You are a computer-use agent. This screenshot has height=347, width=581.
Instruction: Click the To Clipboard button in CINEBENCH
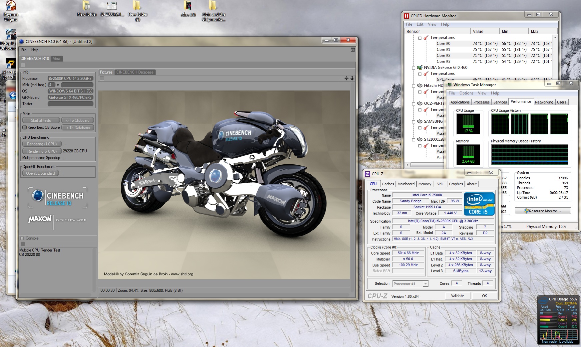(x=78, y=120)
